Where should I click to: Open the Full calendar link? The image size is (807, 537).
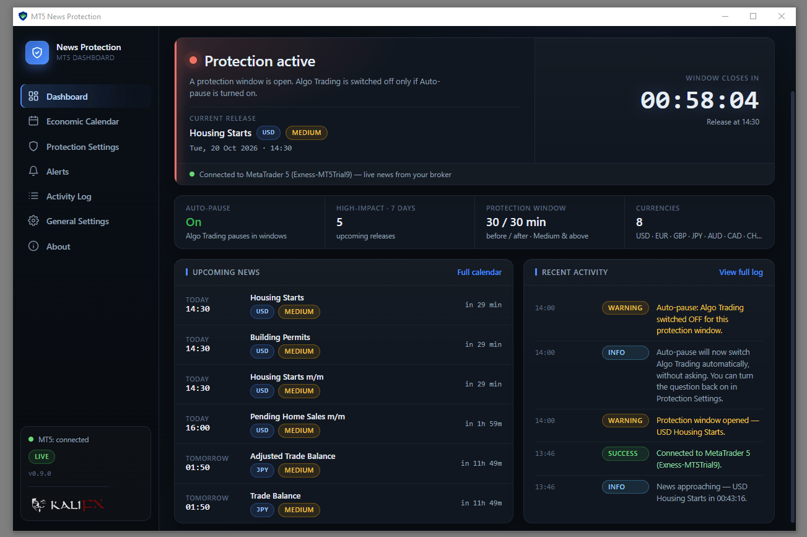click(479, 272)
